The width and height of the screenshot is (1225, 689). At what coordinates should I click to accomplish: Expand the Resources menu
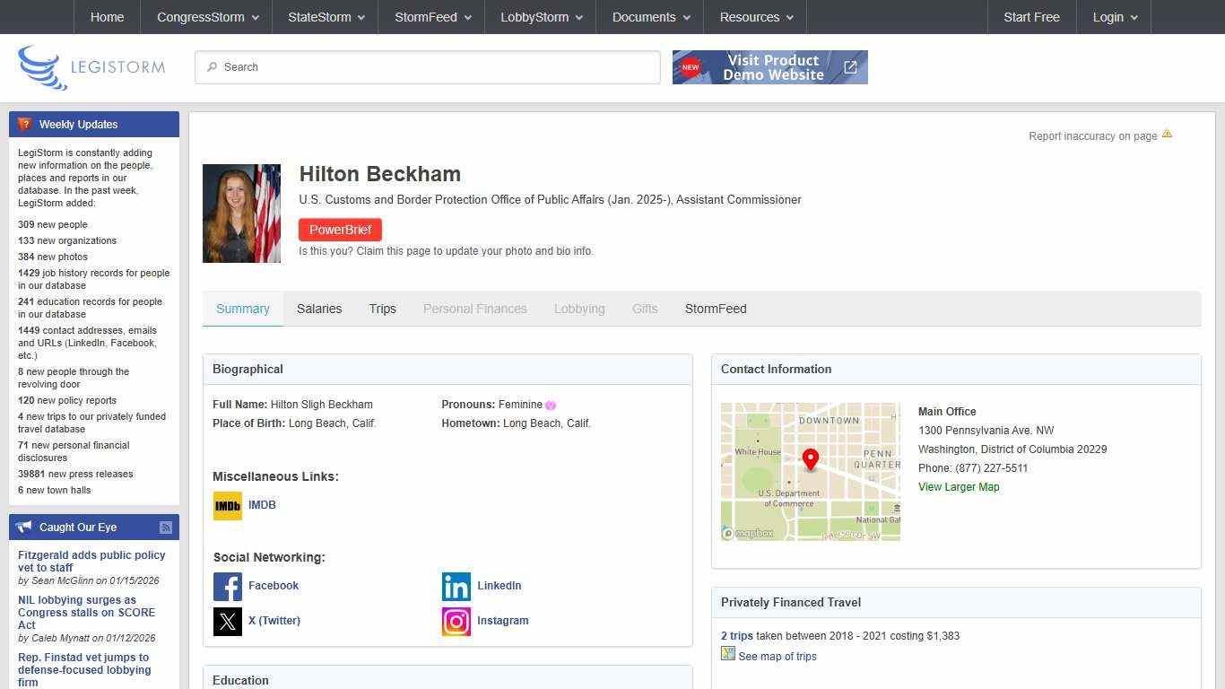(756, 17)
